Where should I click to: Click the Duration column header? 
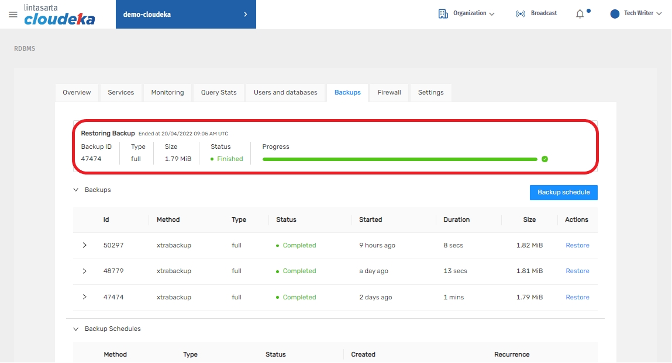click(456, 220)
